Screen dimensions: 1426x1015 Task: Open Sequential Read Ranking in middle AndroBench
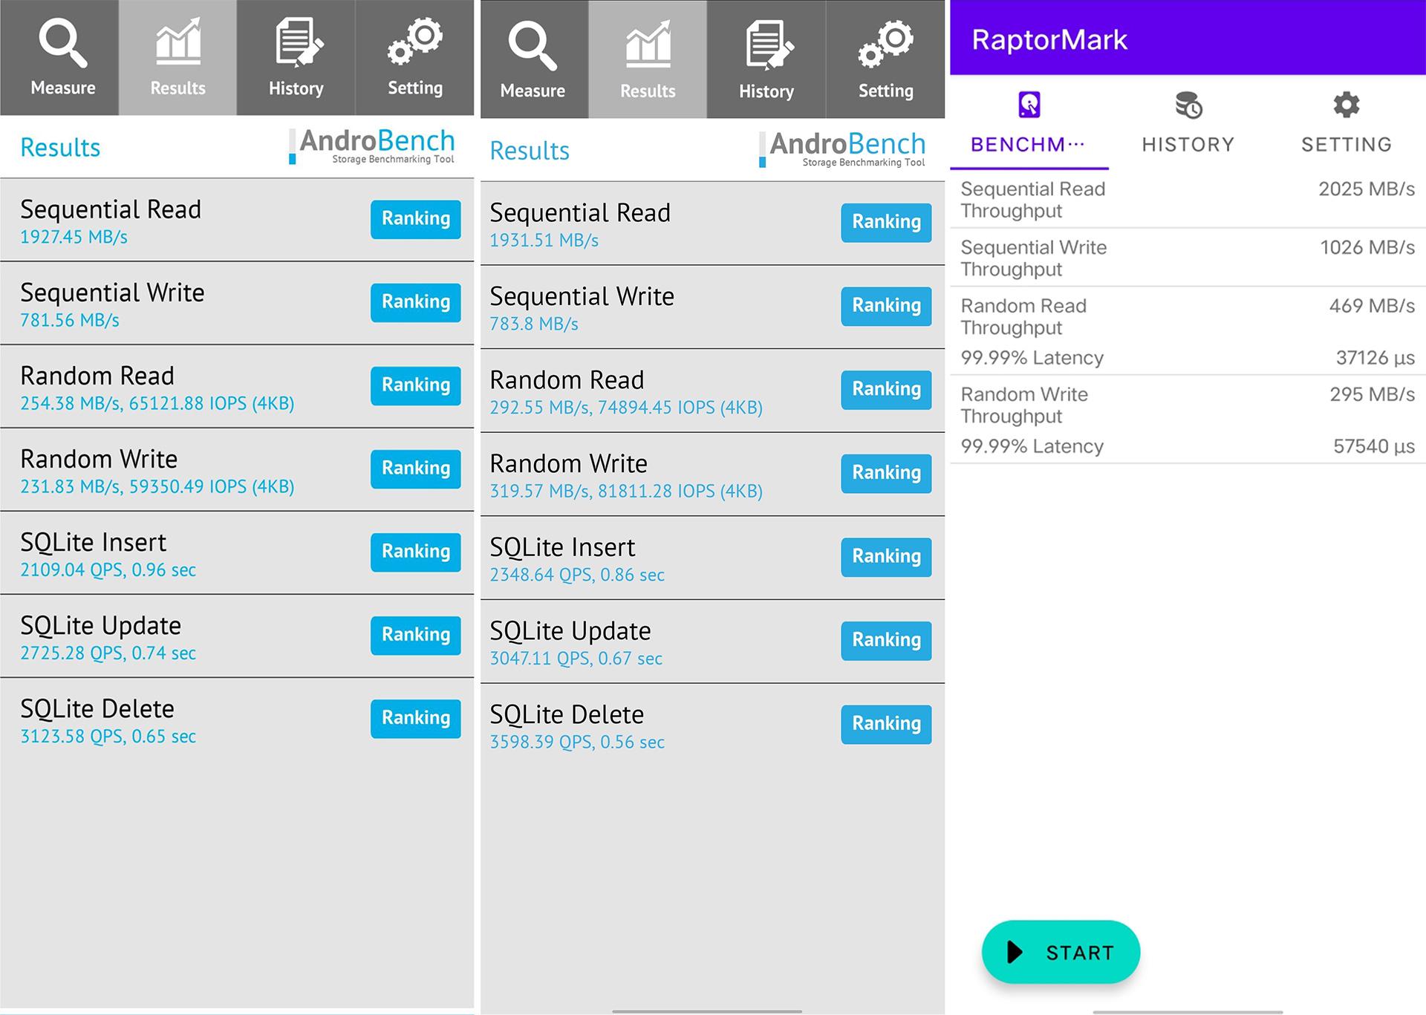886,222
